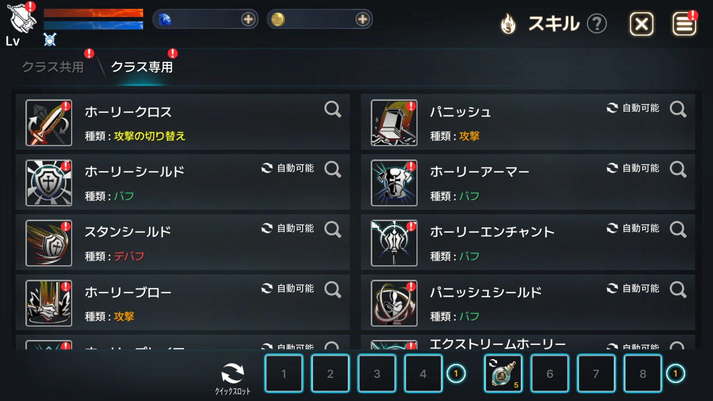
Task: Add blue gems with plus button
Action: click(248, 19)
